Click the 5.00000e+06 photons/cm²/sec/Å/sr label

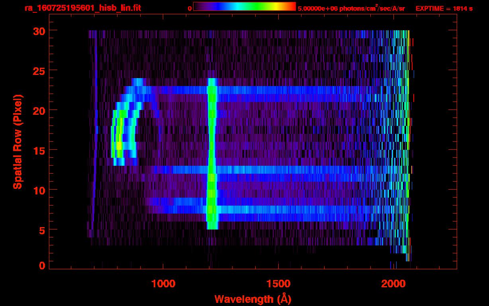(x=351, y=8)
